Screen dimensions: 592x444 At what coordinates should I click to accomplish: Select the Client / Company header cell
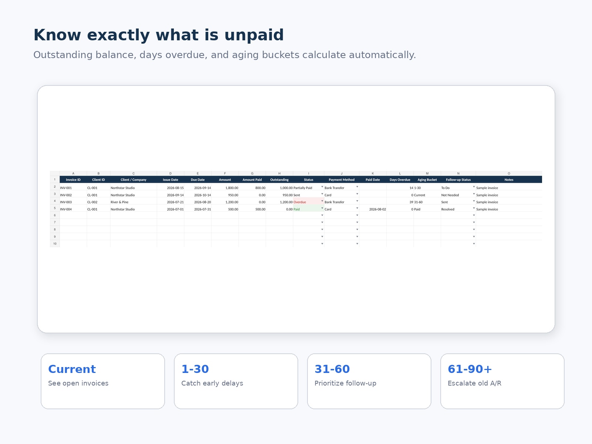coord(134,180)
